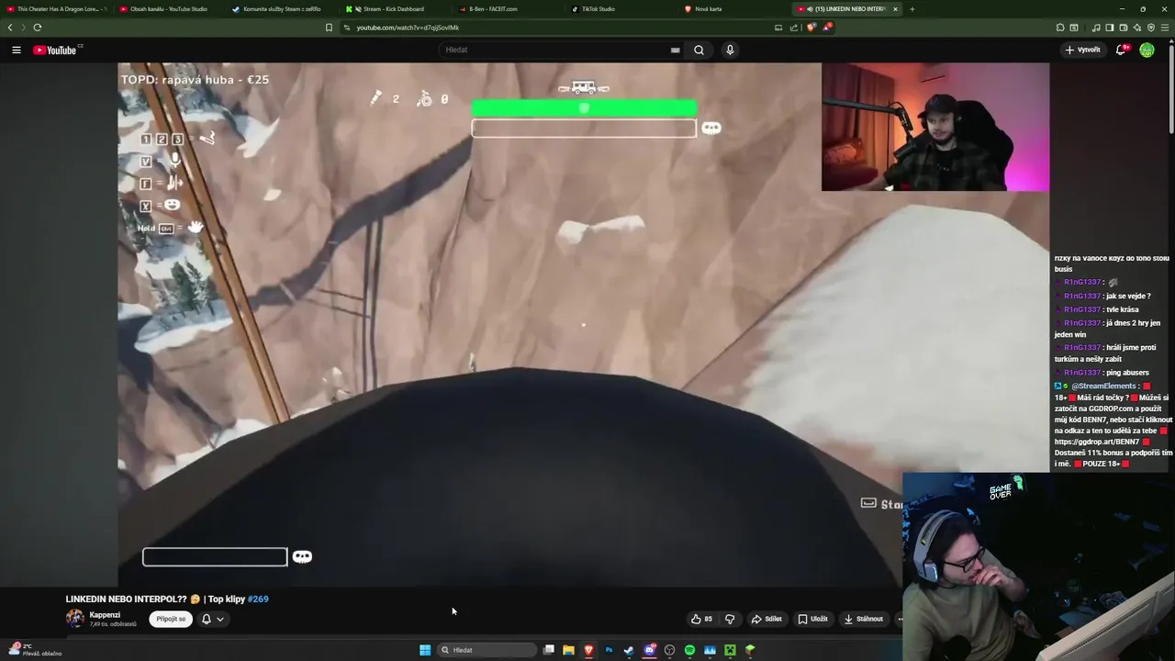
Task: Click share icon in address bar
Action: (794, 28)
